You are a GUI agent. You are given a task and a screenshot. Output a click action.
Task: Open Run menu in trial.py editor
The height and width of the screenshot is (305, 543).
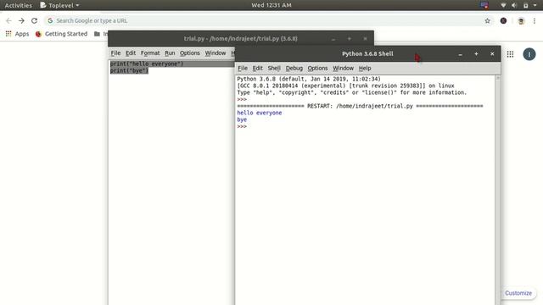[x=170, y=53]
